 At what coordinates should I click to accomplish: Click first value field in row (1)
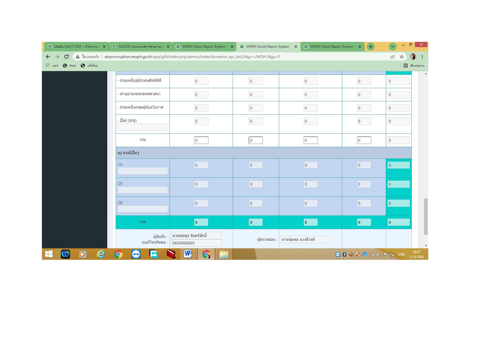[201, 165]
